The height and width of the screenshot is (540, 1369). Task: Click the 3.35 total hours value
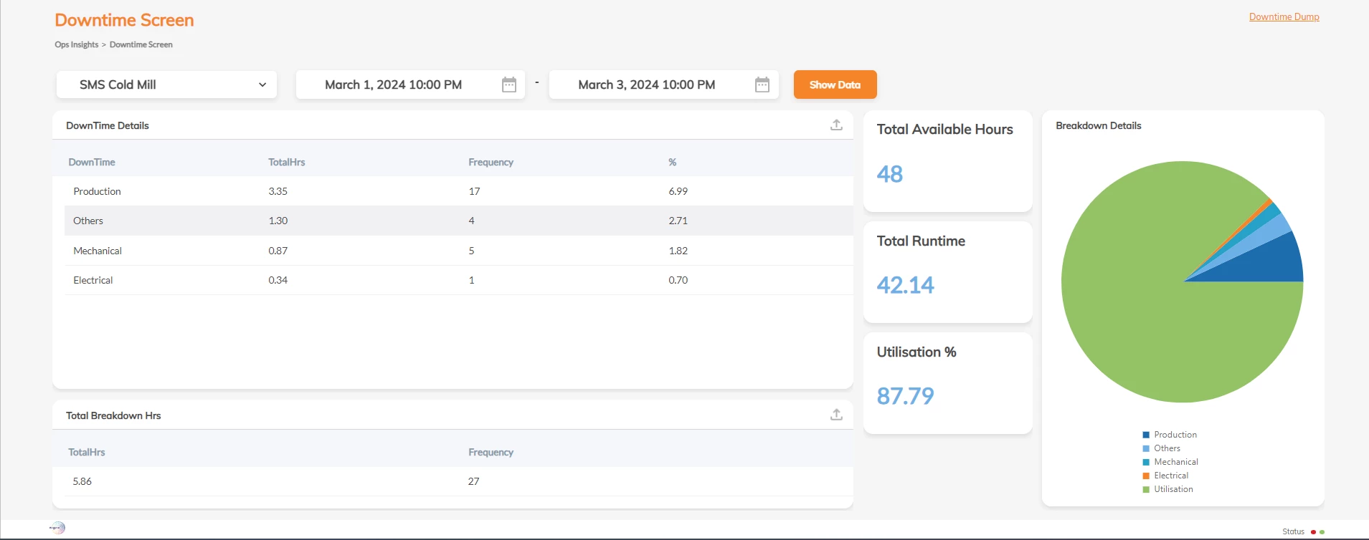click(x=278, y=191)
